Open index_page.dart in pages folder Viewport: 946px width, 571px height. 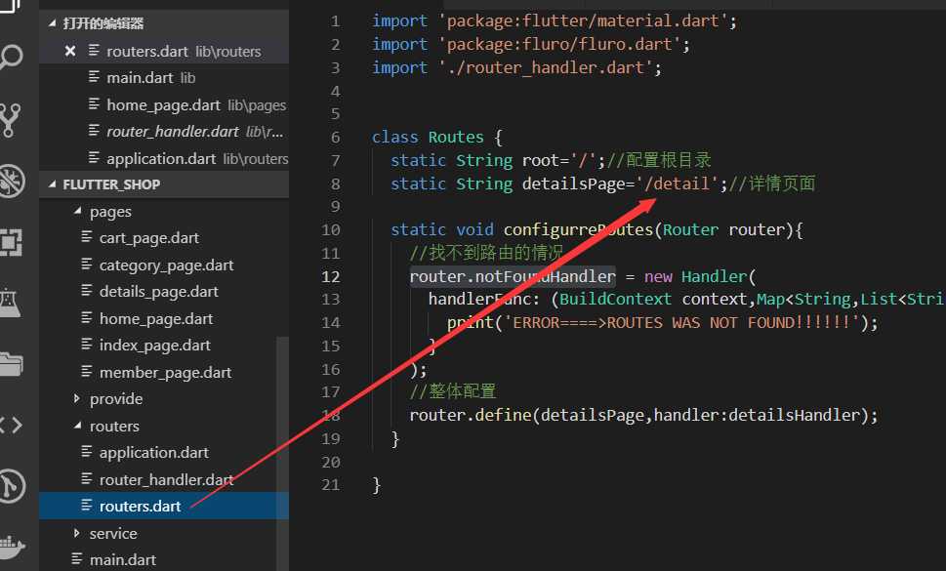coord(155,346)
